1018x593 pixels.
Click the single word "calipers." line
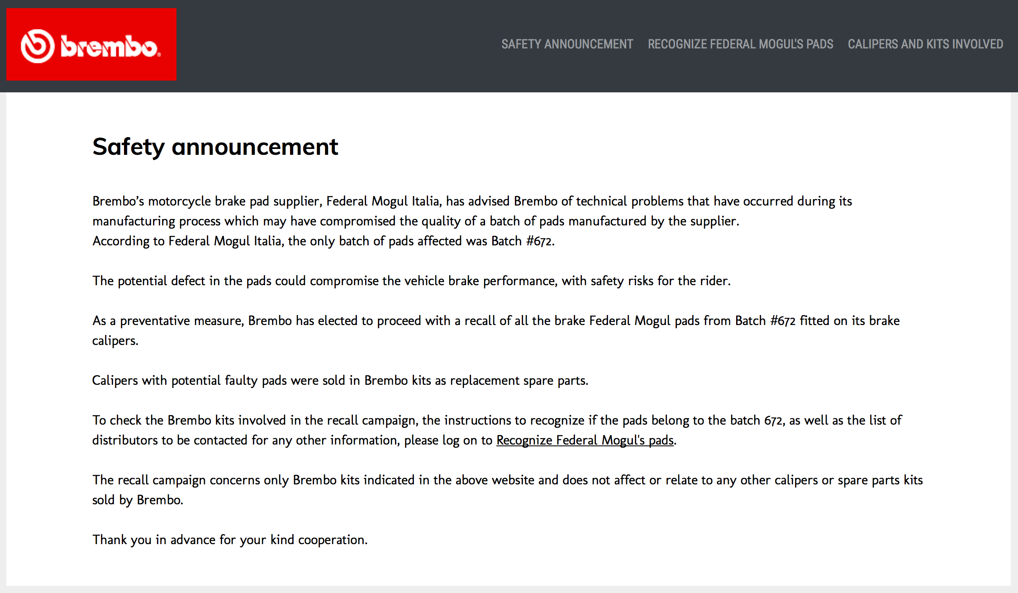115,340
